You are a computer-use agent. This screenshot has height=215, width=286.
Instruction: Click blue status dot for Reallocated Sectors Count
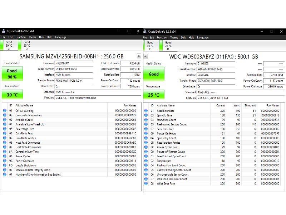pos(146,124)
